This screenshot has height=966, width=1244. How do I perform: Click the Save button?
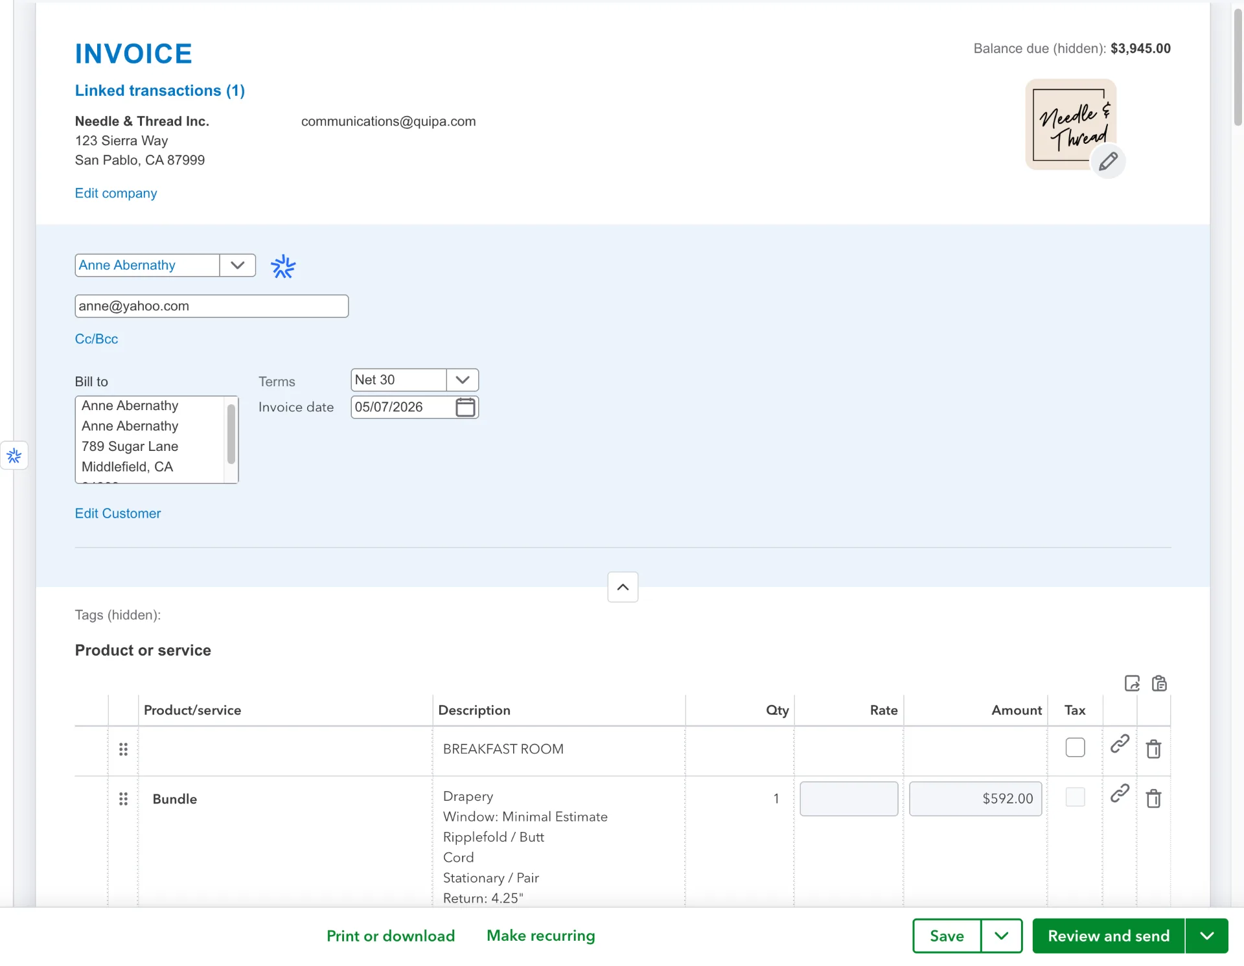click(x=947, y=936)
